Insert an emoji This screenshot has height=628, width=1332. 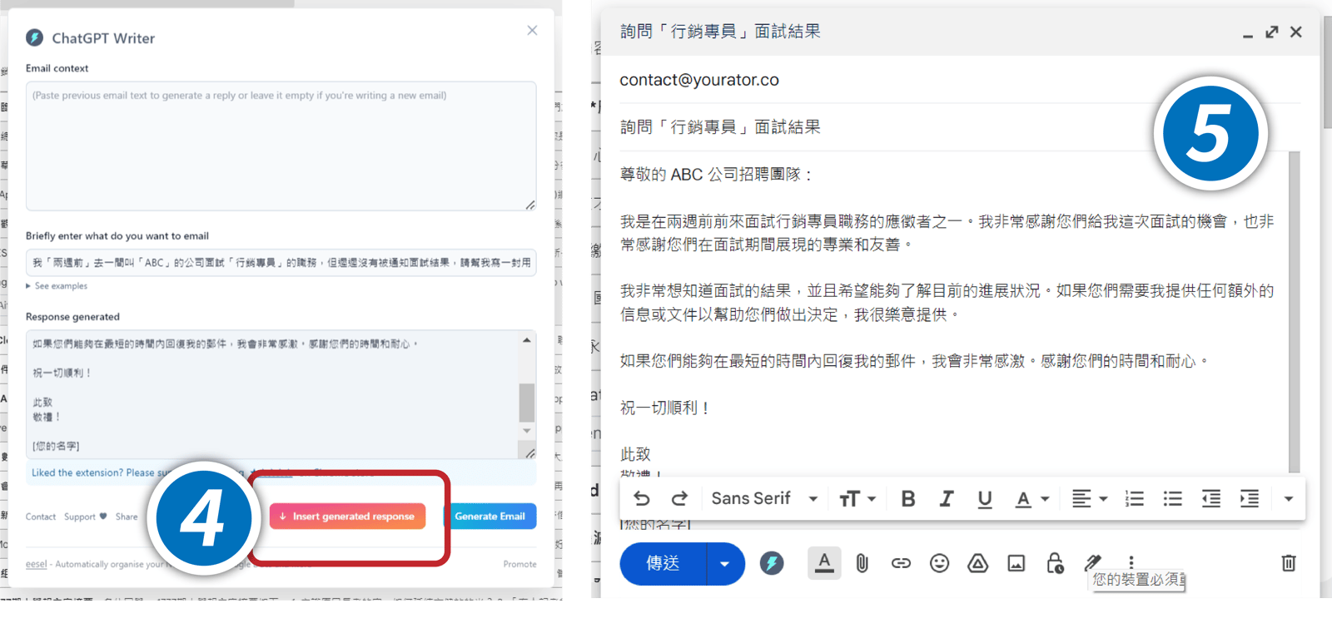point(939,563)
